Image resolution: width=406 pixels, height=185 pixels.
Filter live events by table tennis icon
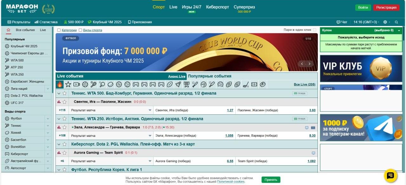click(x=102, y=85)
